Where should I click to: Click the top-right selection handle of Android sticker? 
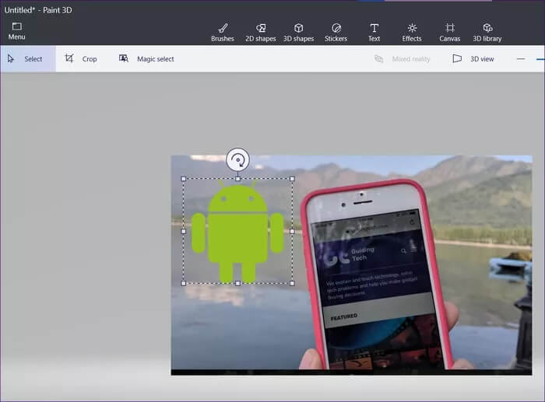292,179
